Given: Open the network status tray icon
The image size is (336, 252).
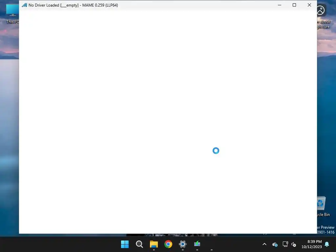Looking at the screenshot, I should pos(285,244).
